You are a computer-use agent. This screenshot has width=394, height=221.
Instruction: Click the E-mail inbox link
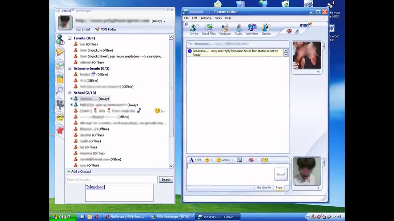coord(83,29)
